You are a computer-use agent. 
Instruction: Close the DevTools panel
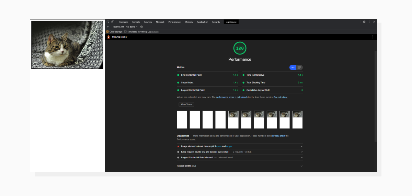point(374,22)
